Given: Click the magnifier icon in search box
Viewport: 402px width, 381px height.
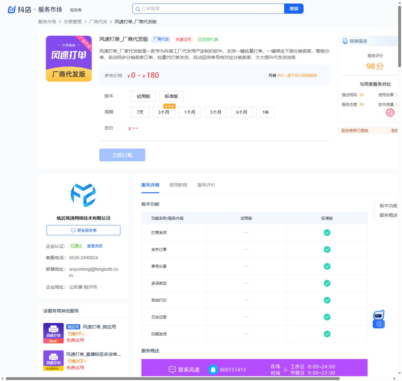Looking at the screenshot, I should (x=138, y=9).
